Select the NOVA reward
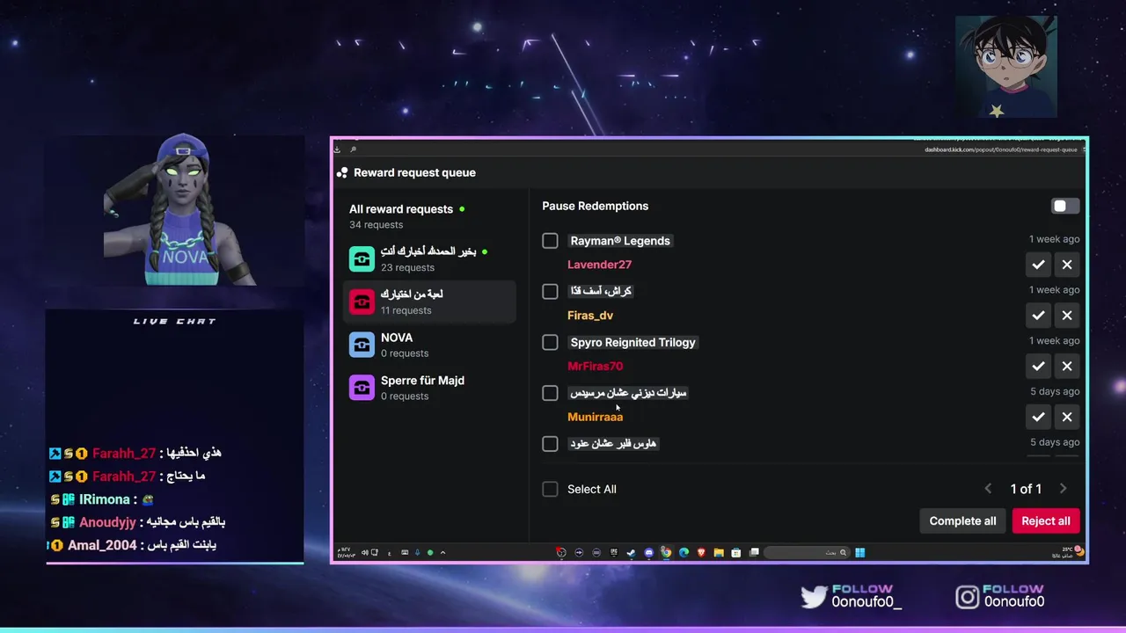This screenshot has height=633, width=1126. click(x=430, y=345)
